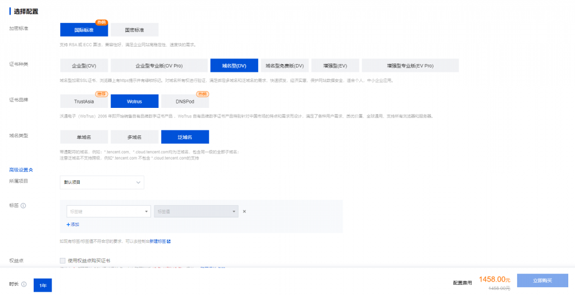Image resolution: width=575 pixels, height=295 pixels.
Task: Click info icon next to 时长
Action: pos(24,284)
